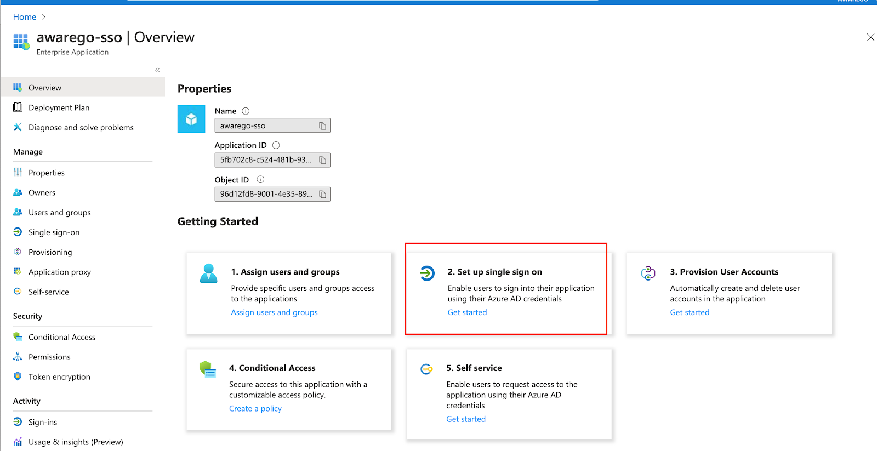877x451 pixels.
Task: Click the Provision User Accounts card icon
Action: (x=648, y=272)
